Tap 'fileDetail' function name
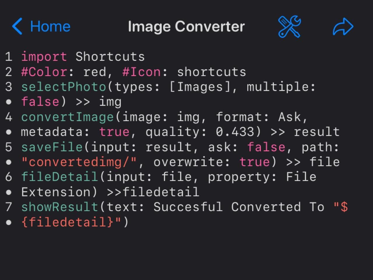The width and height of the screenshot is (373, 280). point(59,177)
